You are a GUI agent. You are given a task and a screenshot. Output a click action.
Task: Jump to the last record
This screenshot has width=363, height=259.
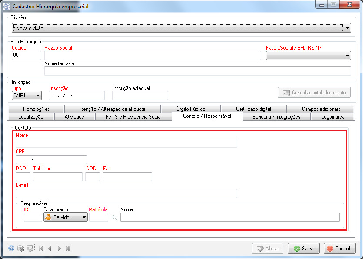(68, 249)
